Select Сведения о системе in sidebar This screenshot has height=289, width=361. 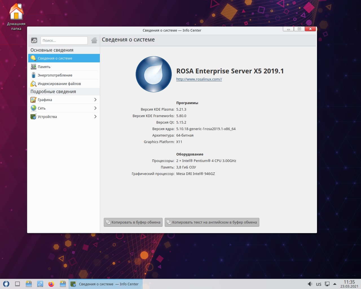point(64,58)
